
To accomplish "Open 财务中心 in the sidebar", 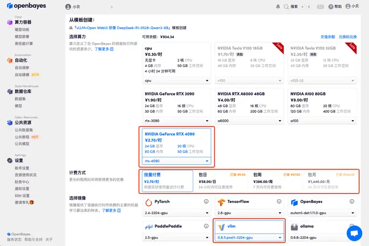I will tap(22, 182).
